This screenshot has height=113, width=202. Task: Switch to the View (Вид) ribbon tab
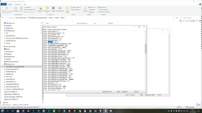point(25,4)
